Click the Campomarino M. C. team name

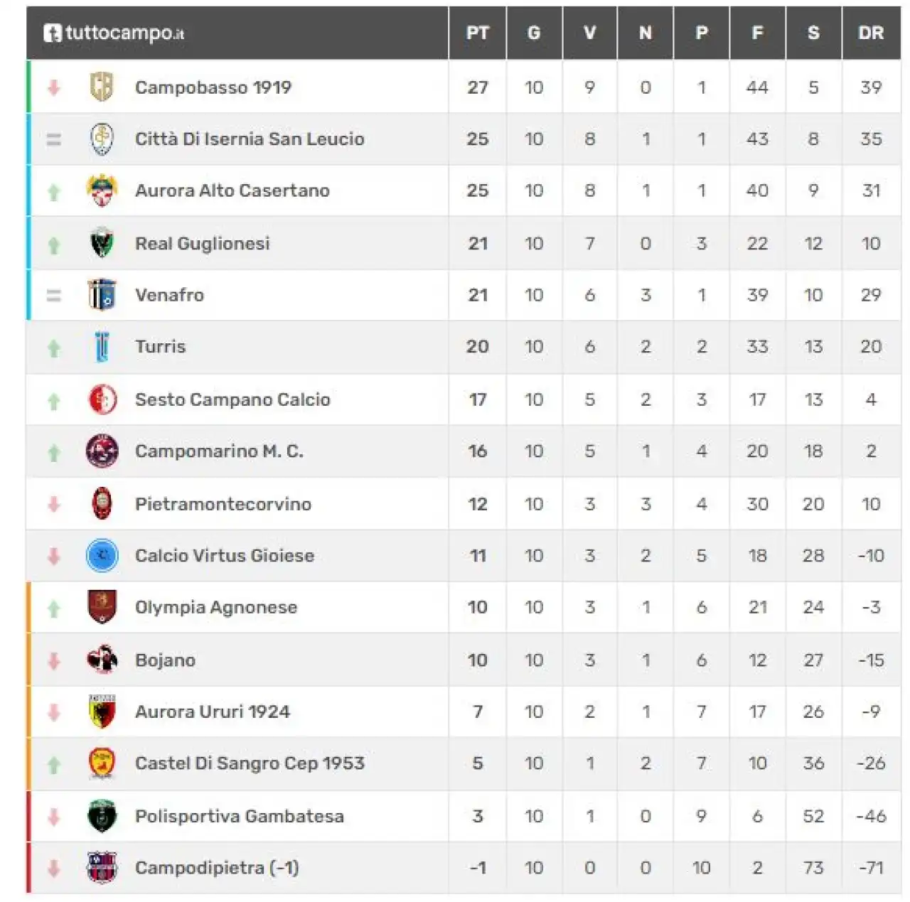(219, 451)
